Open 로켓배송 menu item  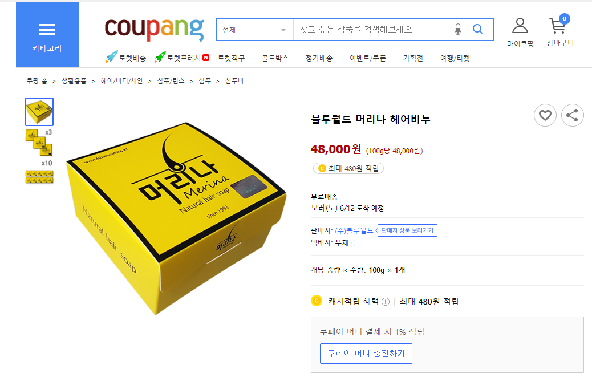click(125, 58)
